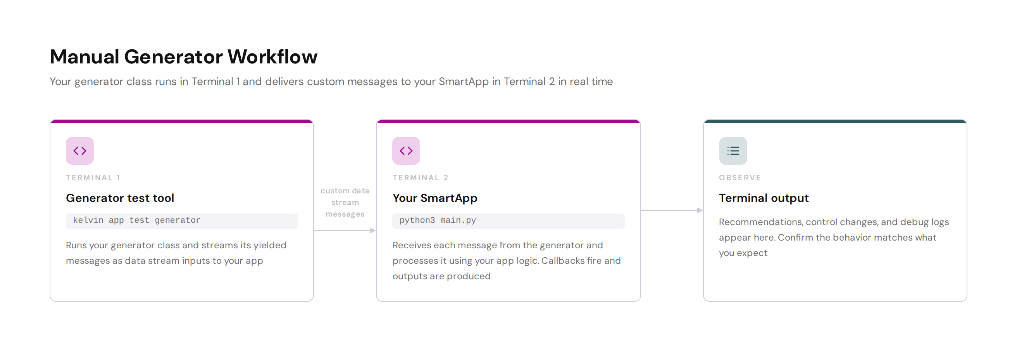
Task: Click the purple top bar of Terminal 1 card
Action: 182,121
